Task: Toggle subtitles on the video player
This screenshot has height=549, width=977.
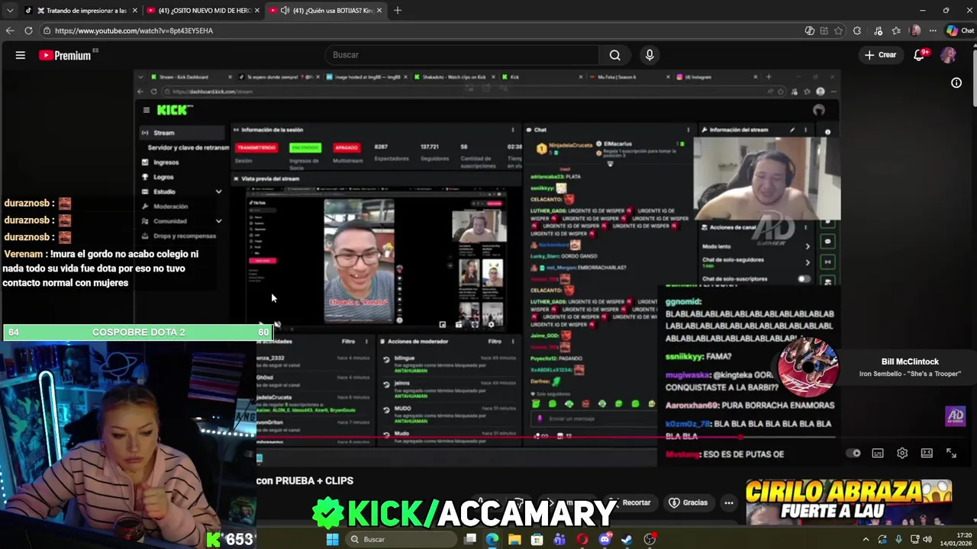Action: (x=878, y=453)
